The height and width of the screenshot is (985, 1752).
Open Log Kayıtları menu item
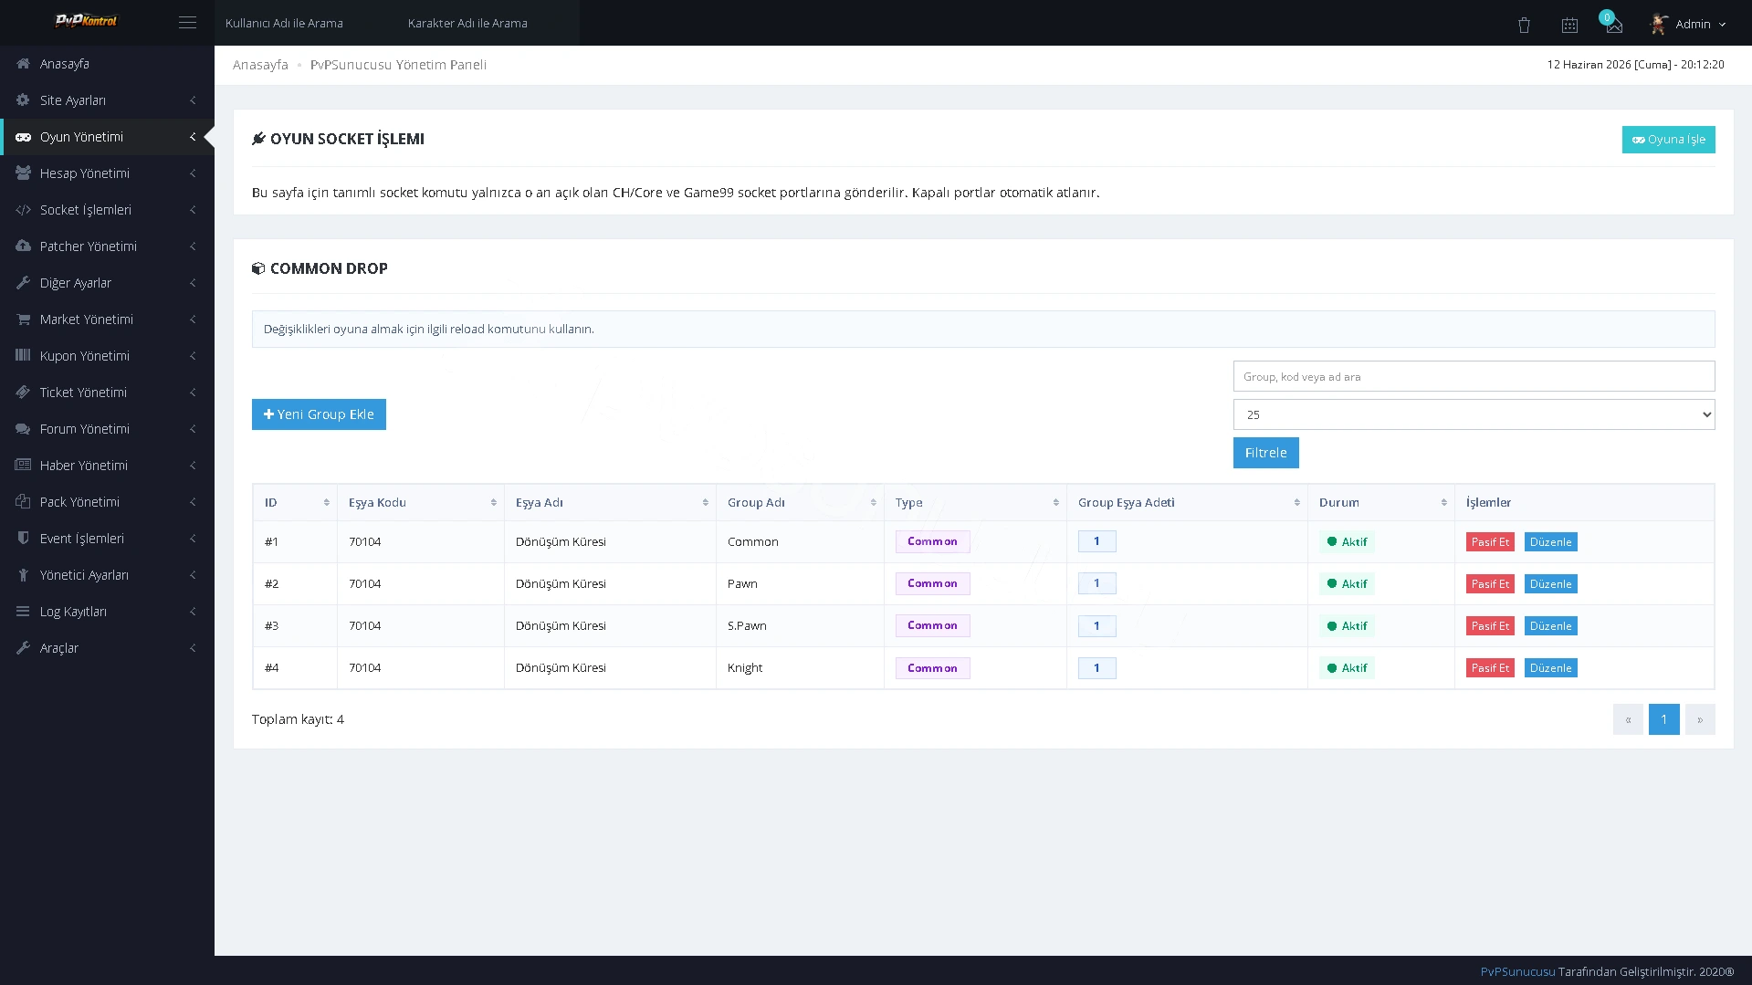107,612
